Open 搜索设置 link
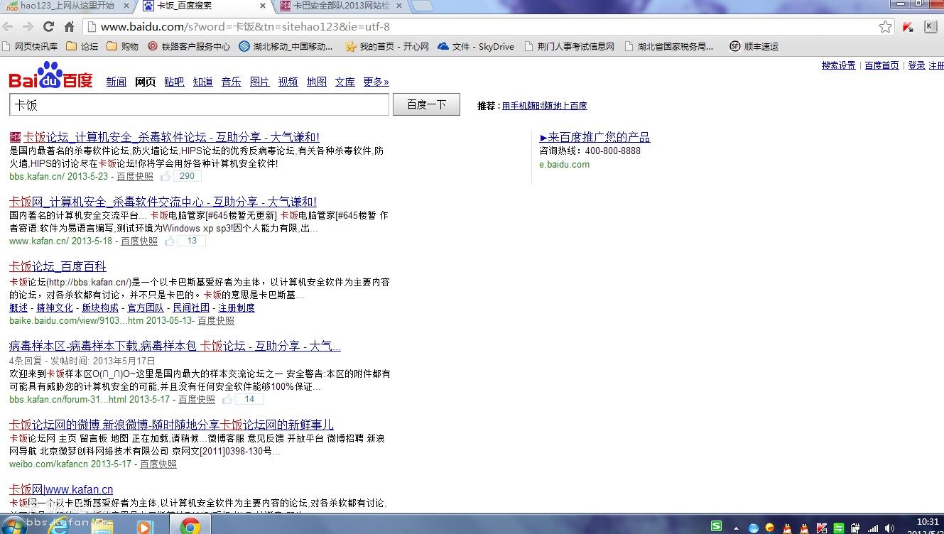The width and height of the screenshot is (944, 534). point(839,65)
